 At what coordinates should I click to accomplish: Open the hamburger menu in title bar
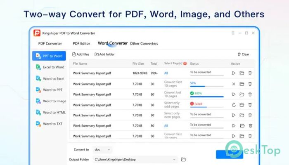point(233,33)
